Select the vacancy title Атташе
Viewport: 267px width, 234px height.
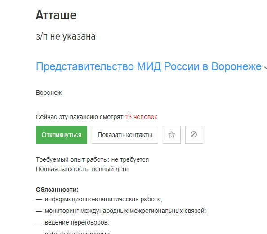coord(56,15)
